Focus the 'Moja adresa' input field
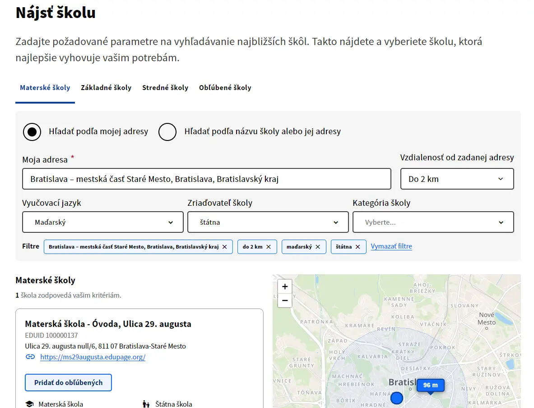This screenshot has width=534, height=408. pyautogui.click(x=206, y=179)
